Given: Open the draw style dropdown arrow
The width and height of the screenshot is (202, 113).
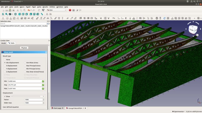Looking at the screenshot, I should tap(12, 14).
